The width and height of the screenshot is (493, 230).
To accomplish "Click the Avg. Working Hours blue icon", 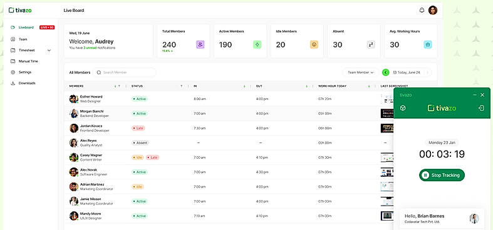I will click(x=428, y=44).
